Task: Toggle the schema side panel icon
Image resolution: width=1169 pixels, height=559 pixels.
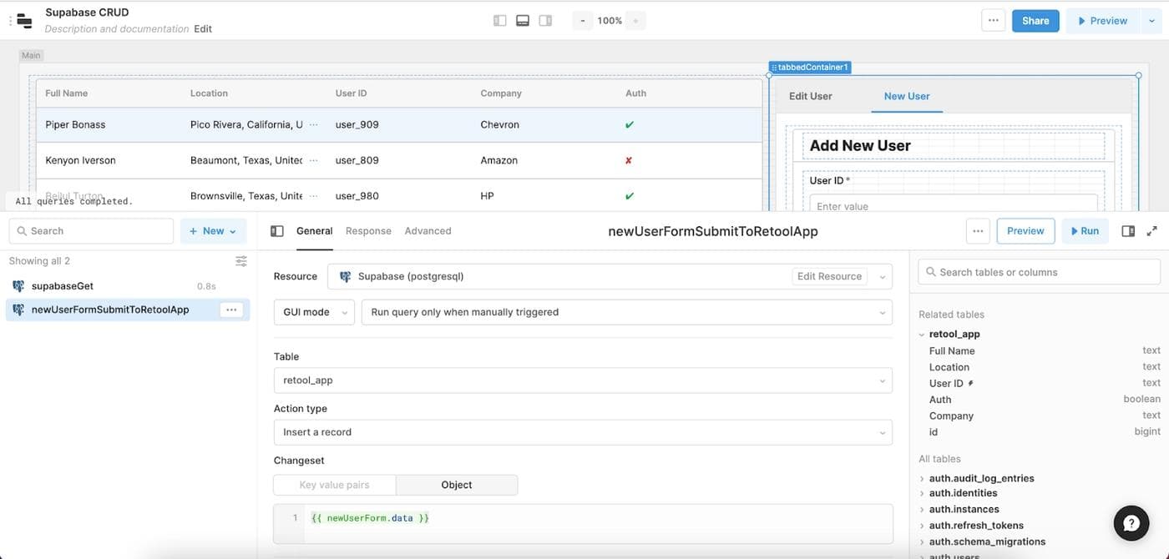Action: (x=1128, y=231)
